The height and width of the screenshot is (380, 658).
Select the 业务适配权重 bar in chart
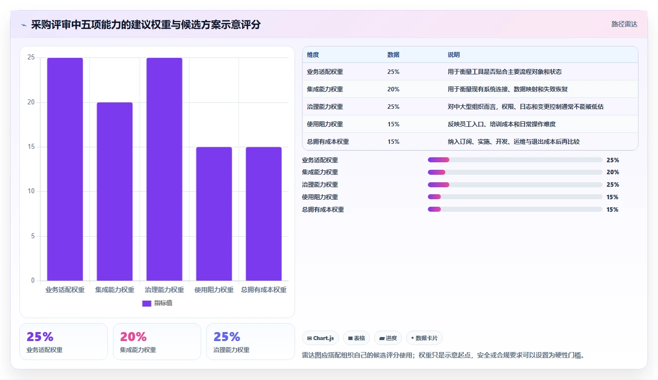pyautogui.click(x=65, y=169)
